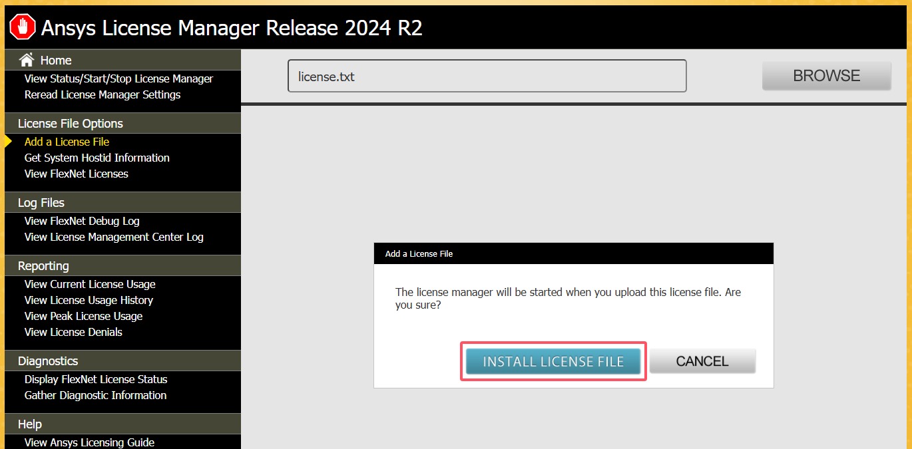Cancel the Add a License File dialog
This screenshot has height=449, width=912.
pyautogui.click(x=702, y=362)
